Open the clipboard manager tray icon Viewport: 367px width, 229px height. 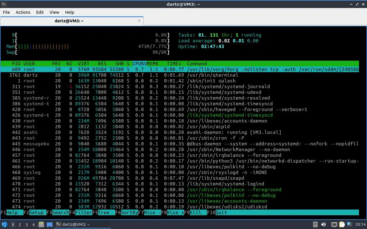(x=342, y=225)
